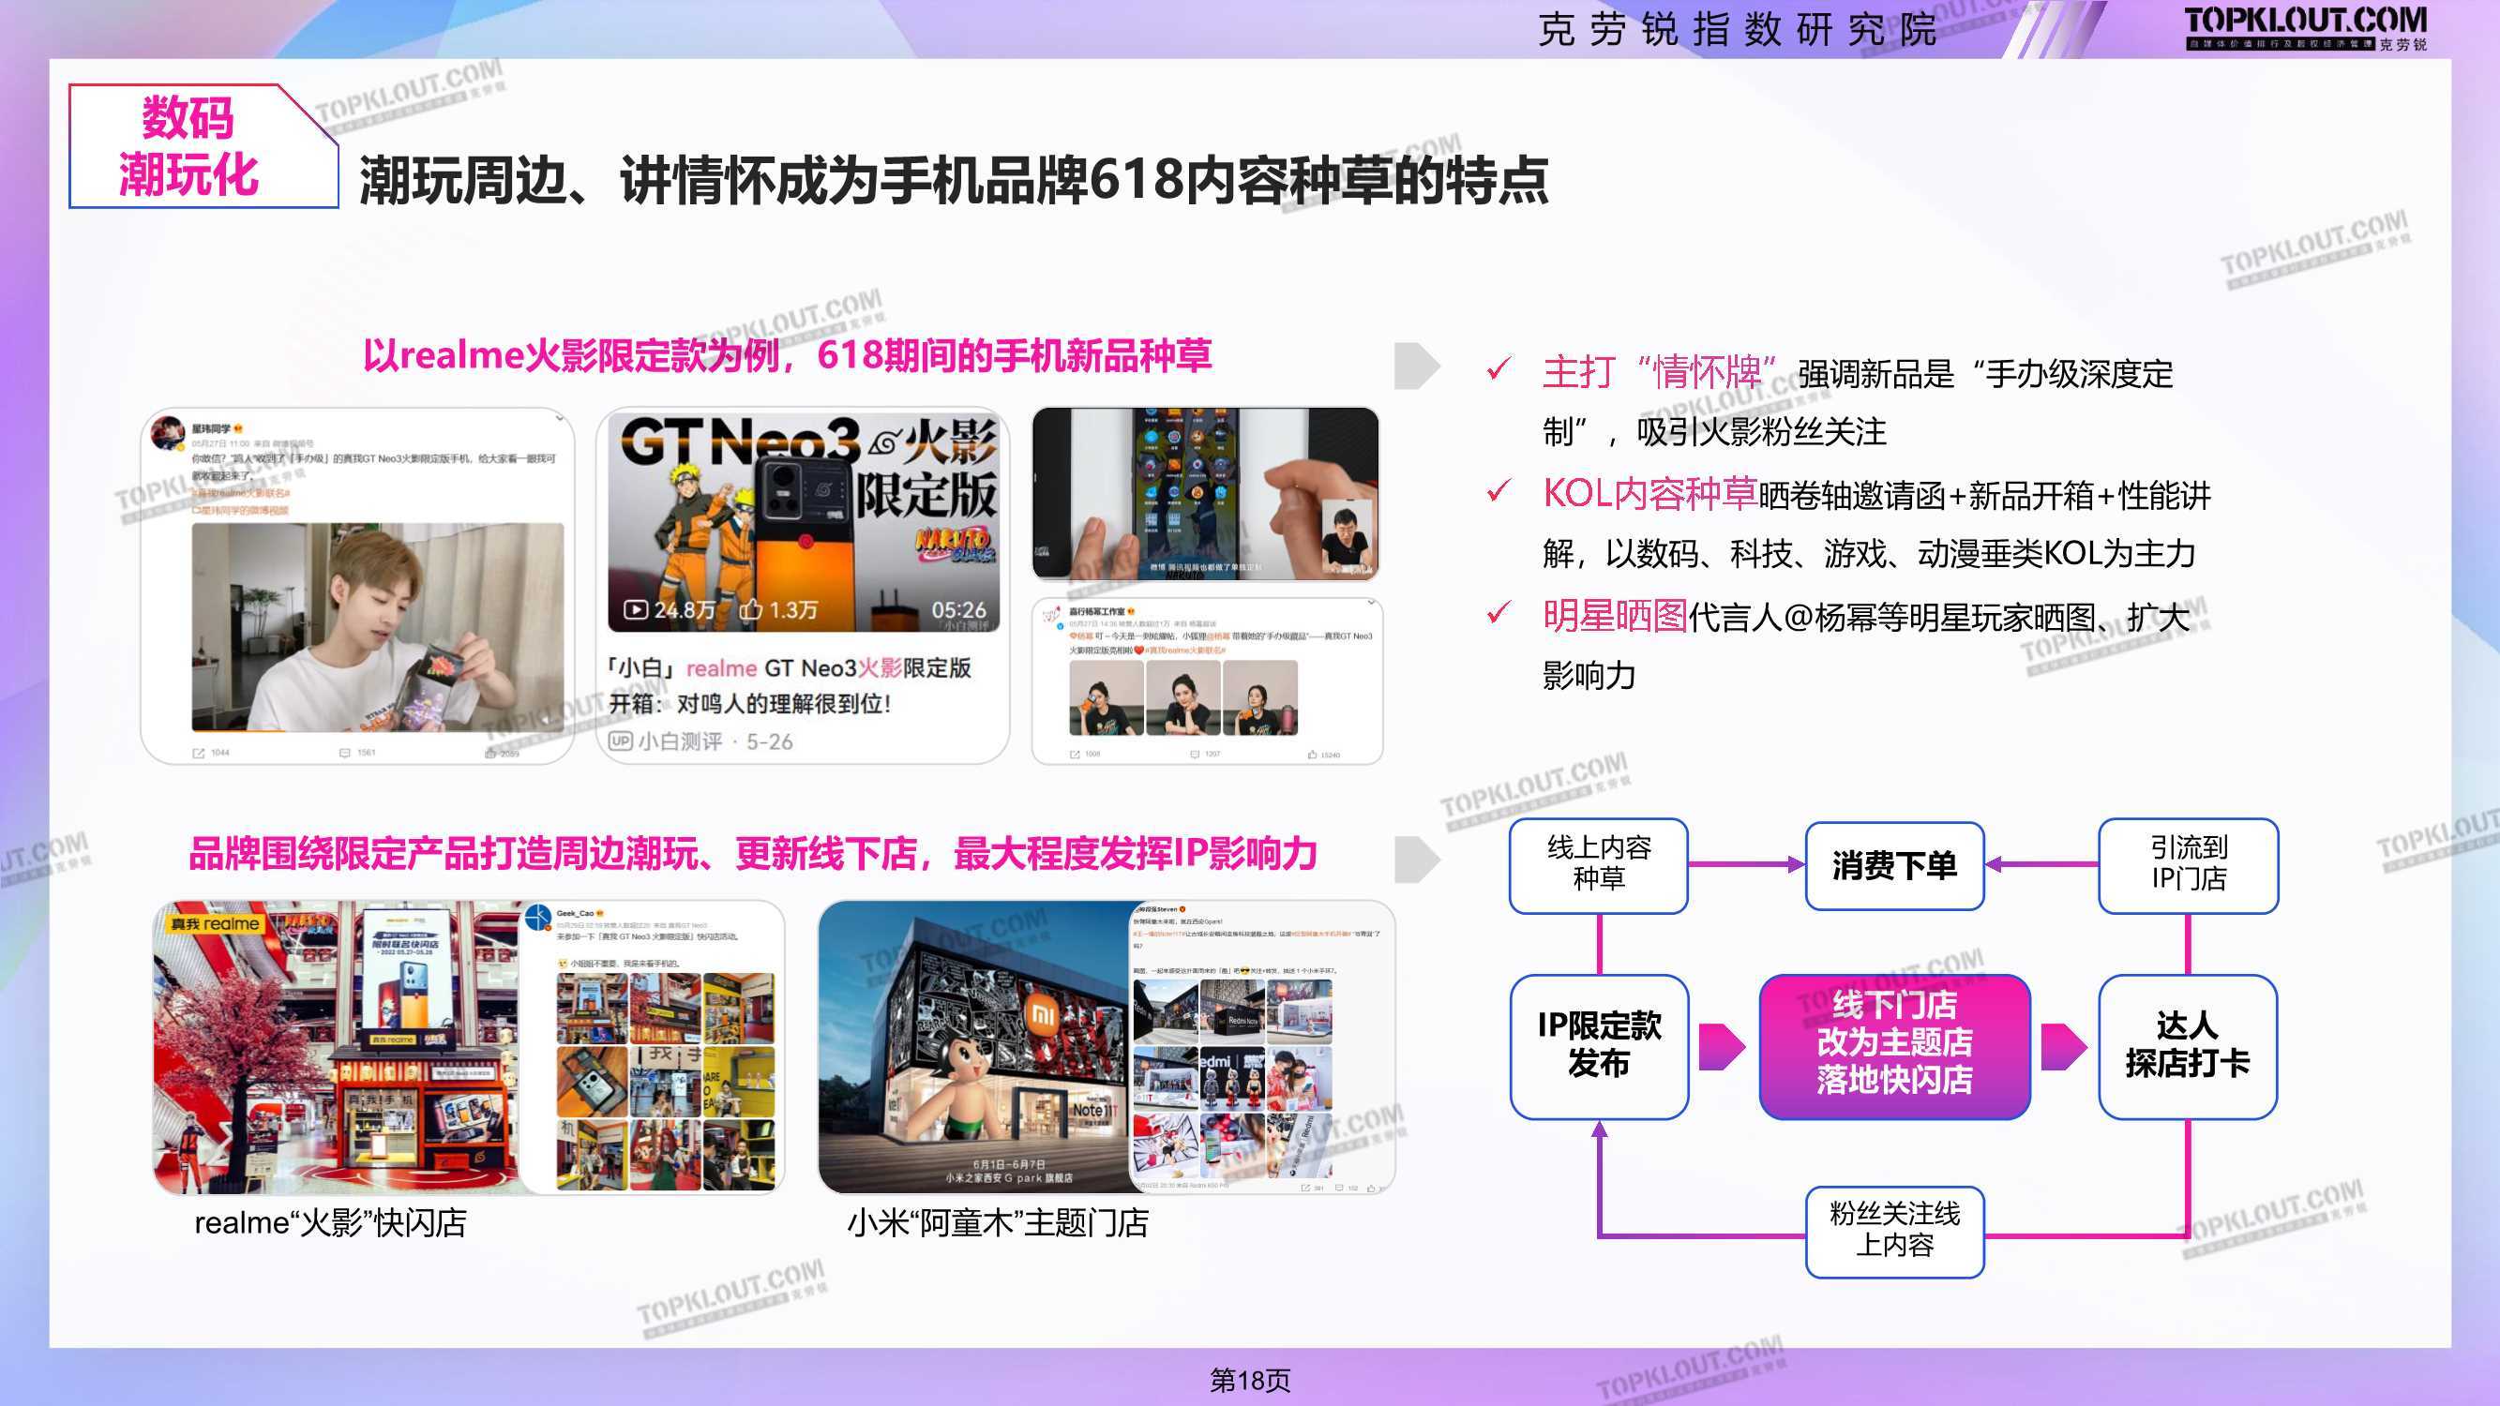Open the 嘉行杨幂工作室 Weibo post
This screenshot has width=2500, height=1406.
(x=1206, y=681)
